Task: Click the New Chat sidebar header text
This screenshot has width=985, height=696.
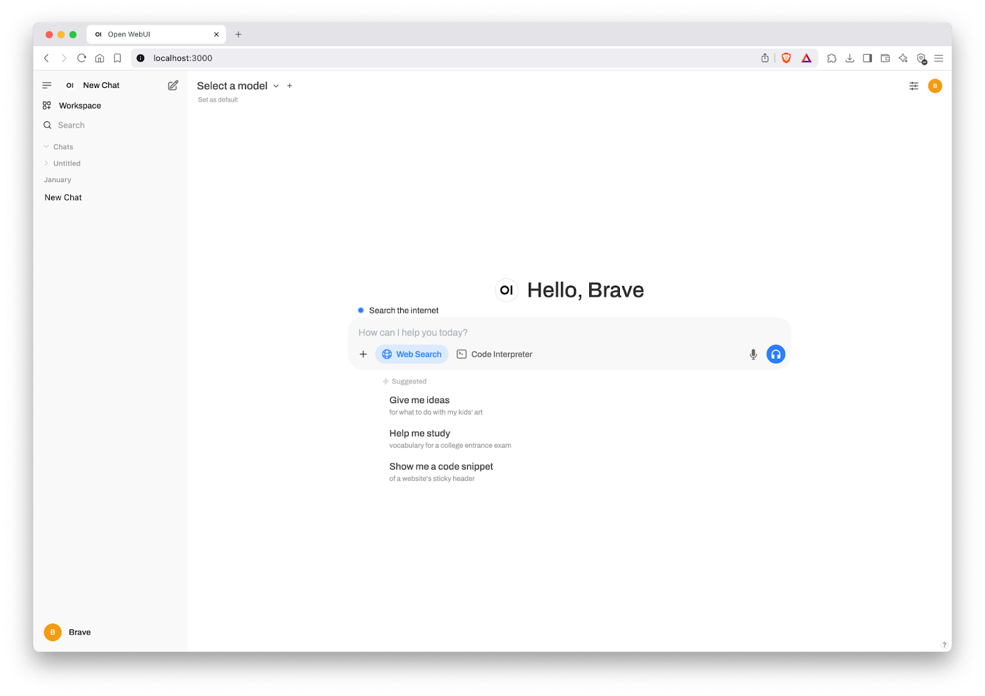Action: (101, 86)
